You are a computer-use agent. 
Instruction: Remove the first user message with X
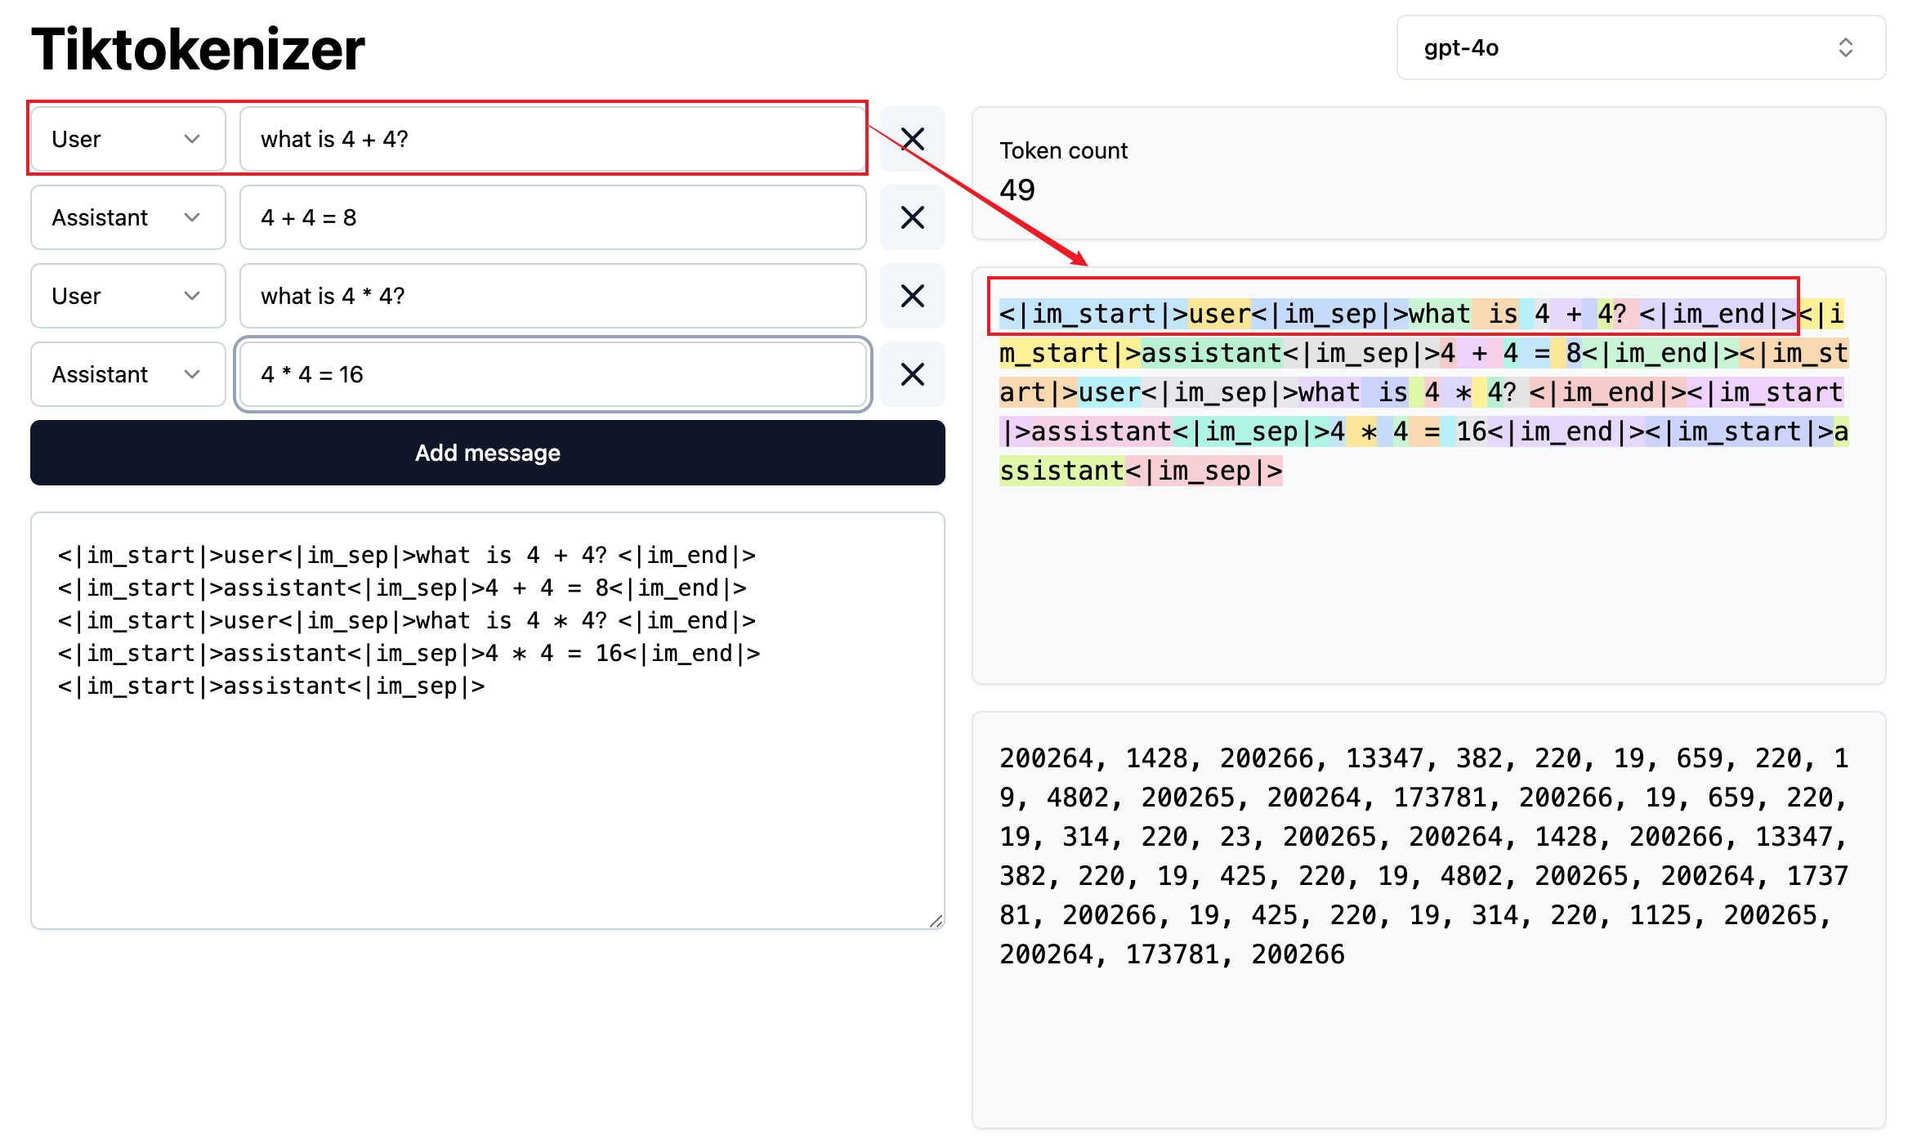912,139
